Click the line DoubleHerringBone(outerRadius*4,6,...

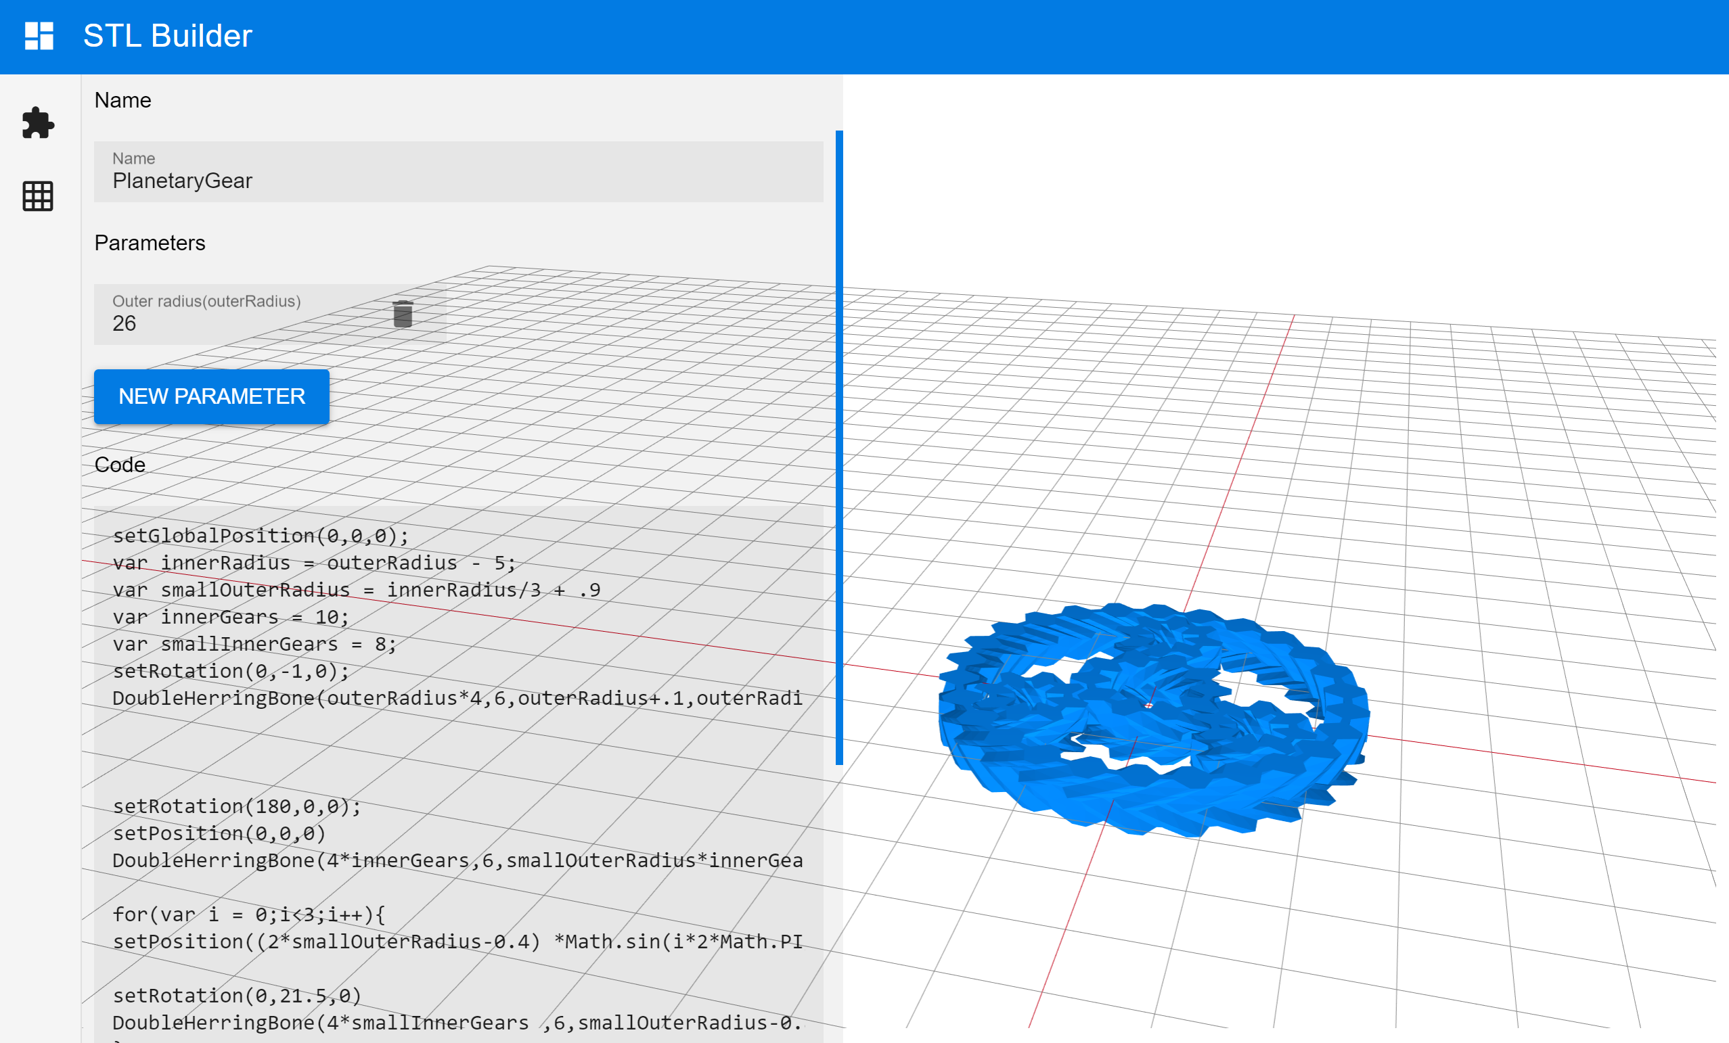(x=457, y=698)
